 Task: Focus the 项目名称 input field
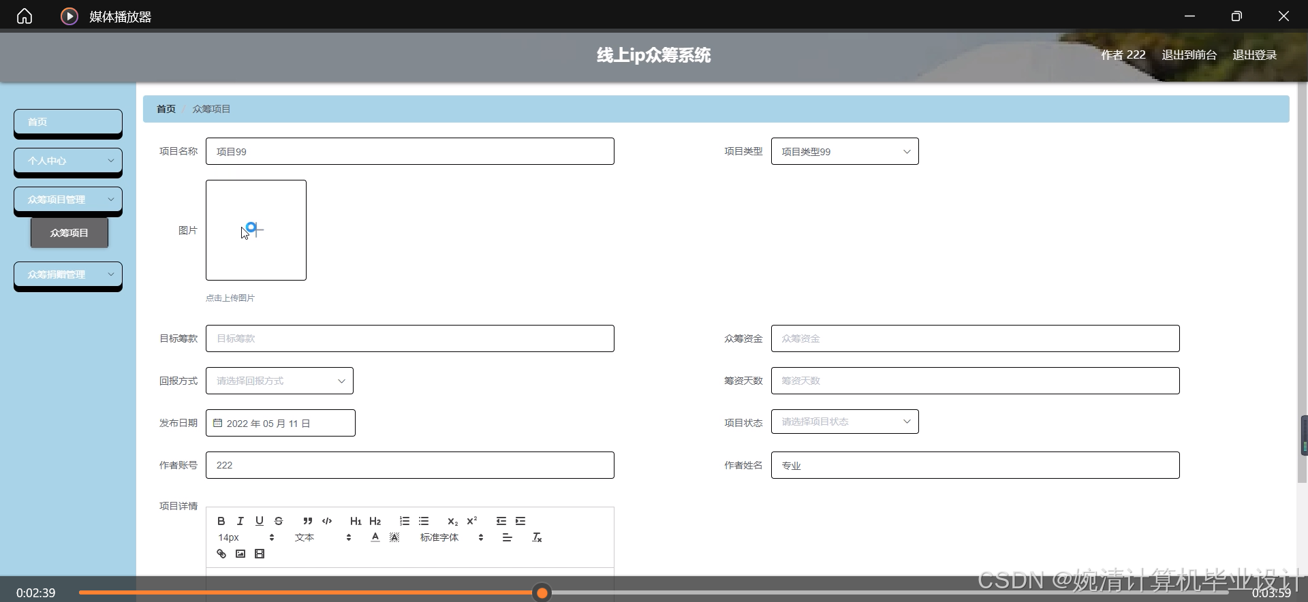click(x=410, y=151)
